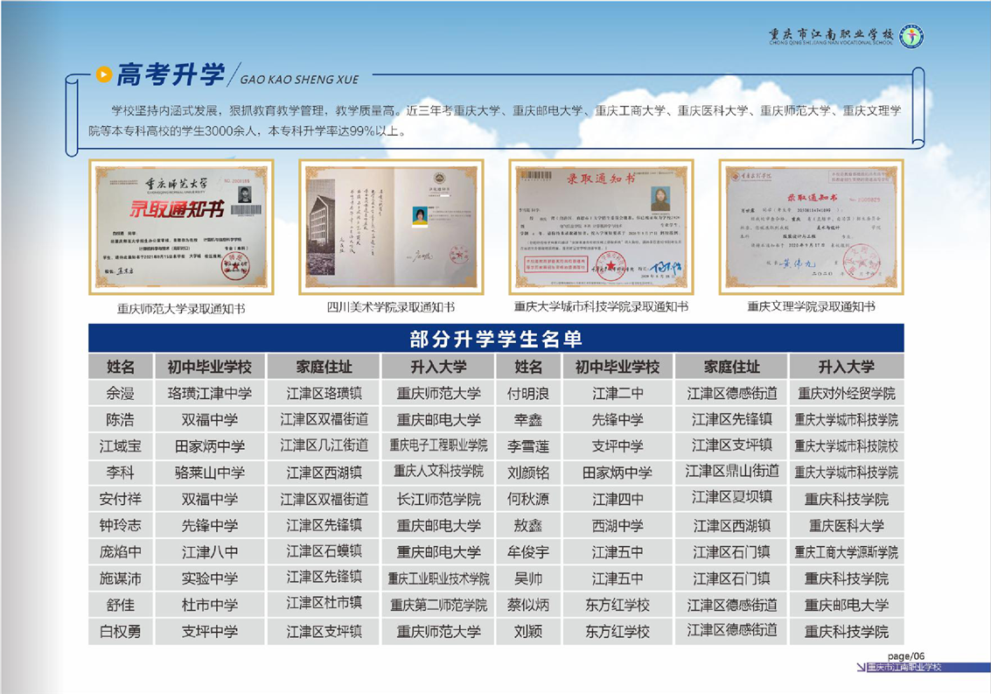The image size is (991, 694).
Task: Click the 高考升学 section heading
Action: tap(171, 74)
